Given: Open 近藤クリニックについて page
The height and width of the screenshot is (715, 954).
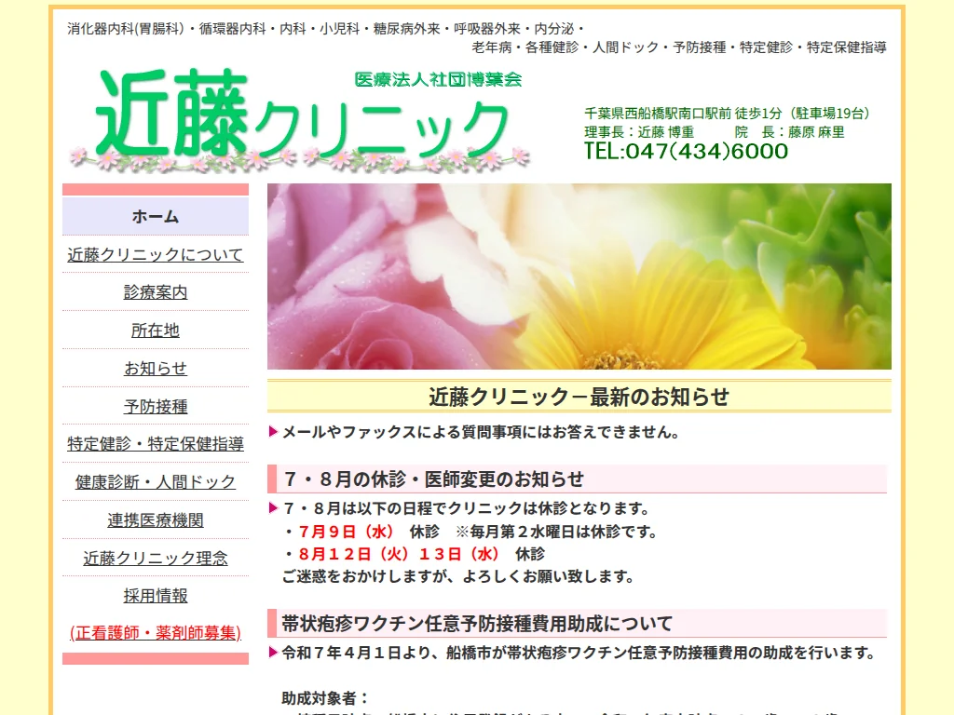Looking at the screenshot, I should tap(156, 255).
